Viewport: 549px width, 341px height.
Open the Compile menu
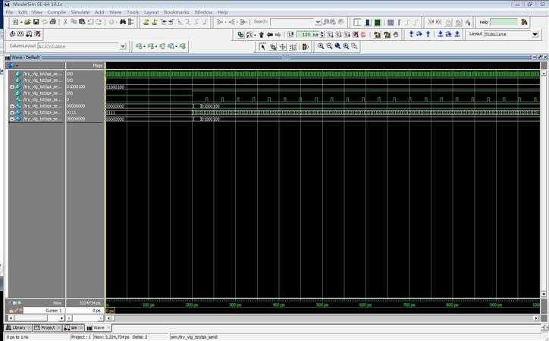pos(56,12)
